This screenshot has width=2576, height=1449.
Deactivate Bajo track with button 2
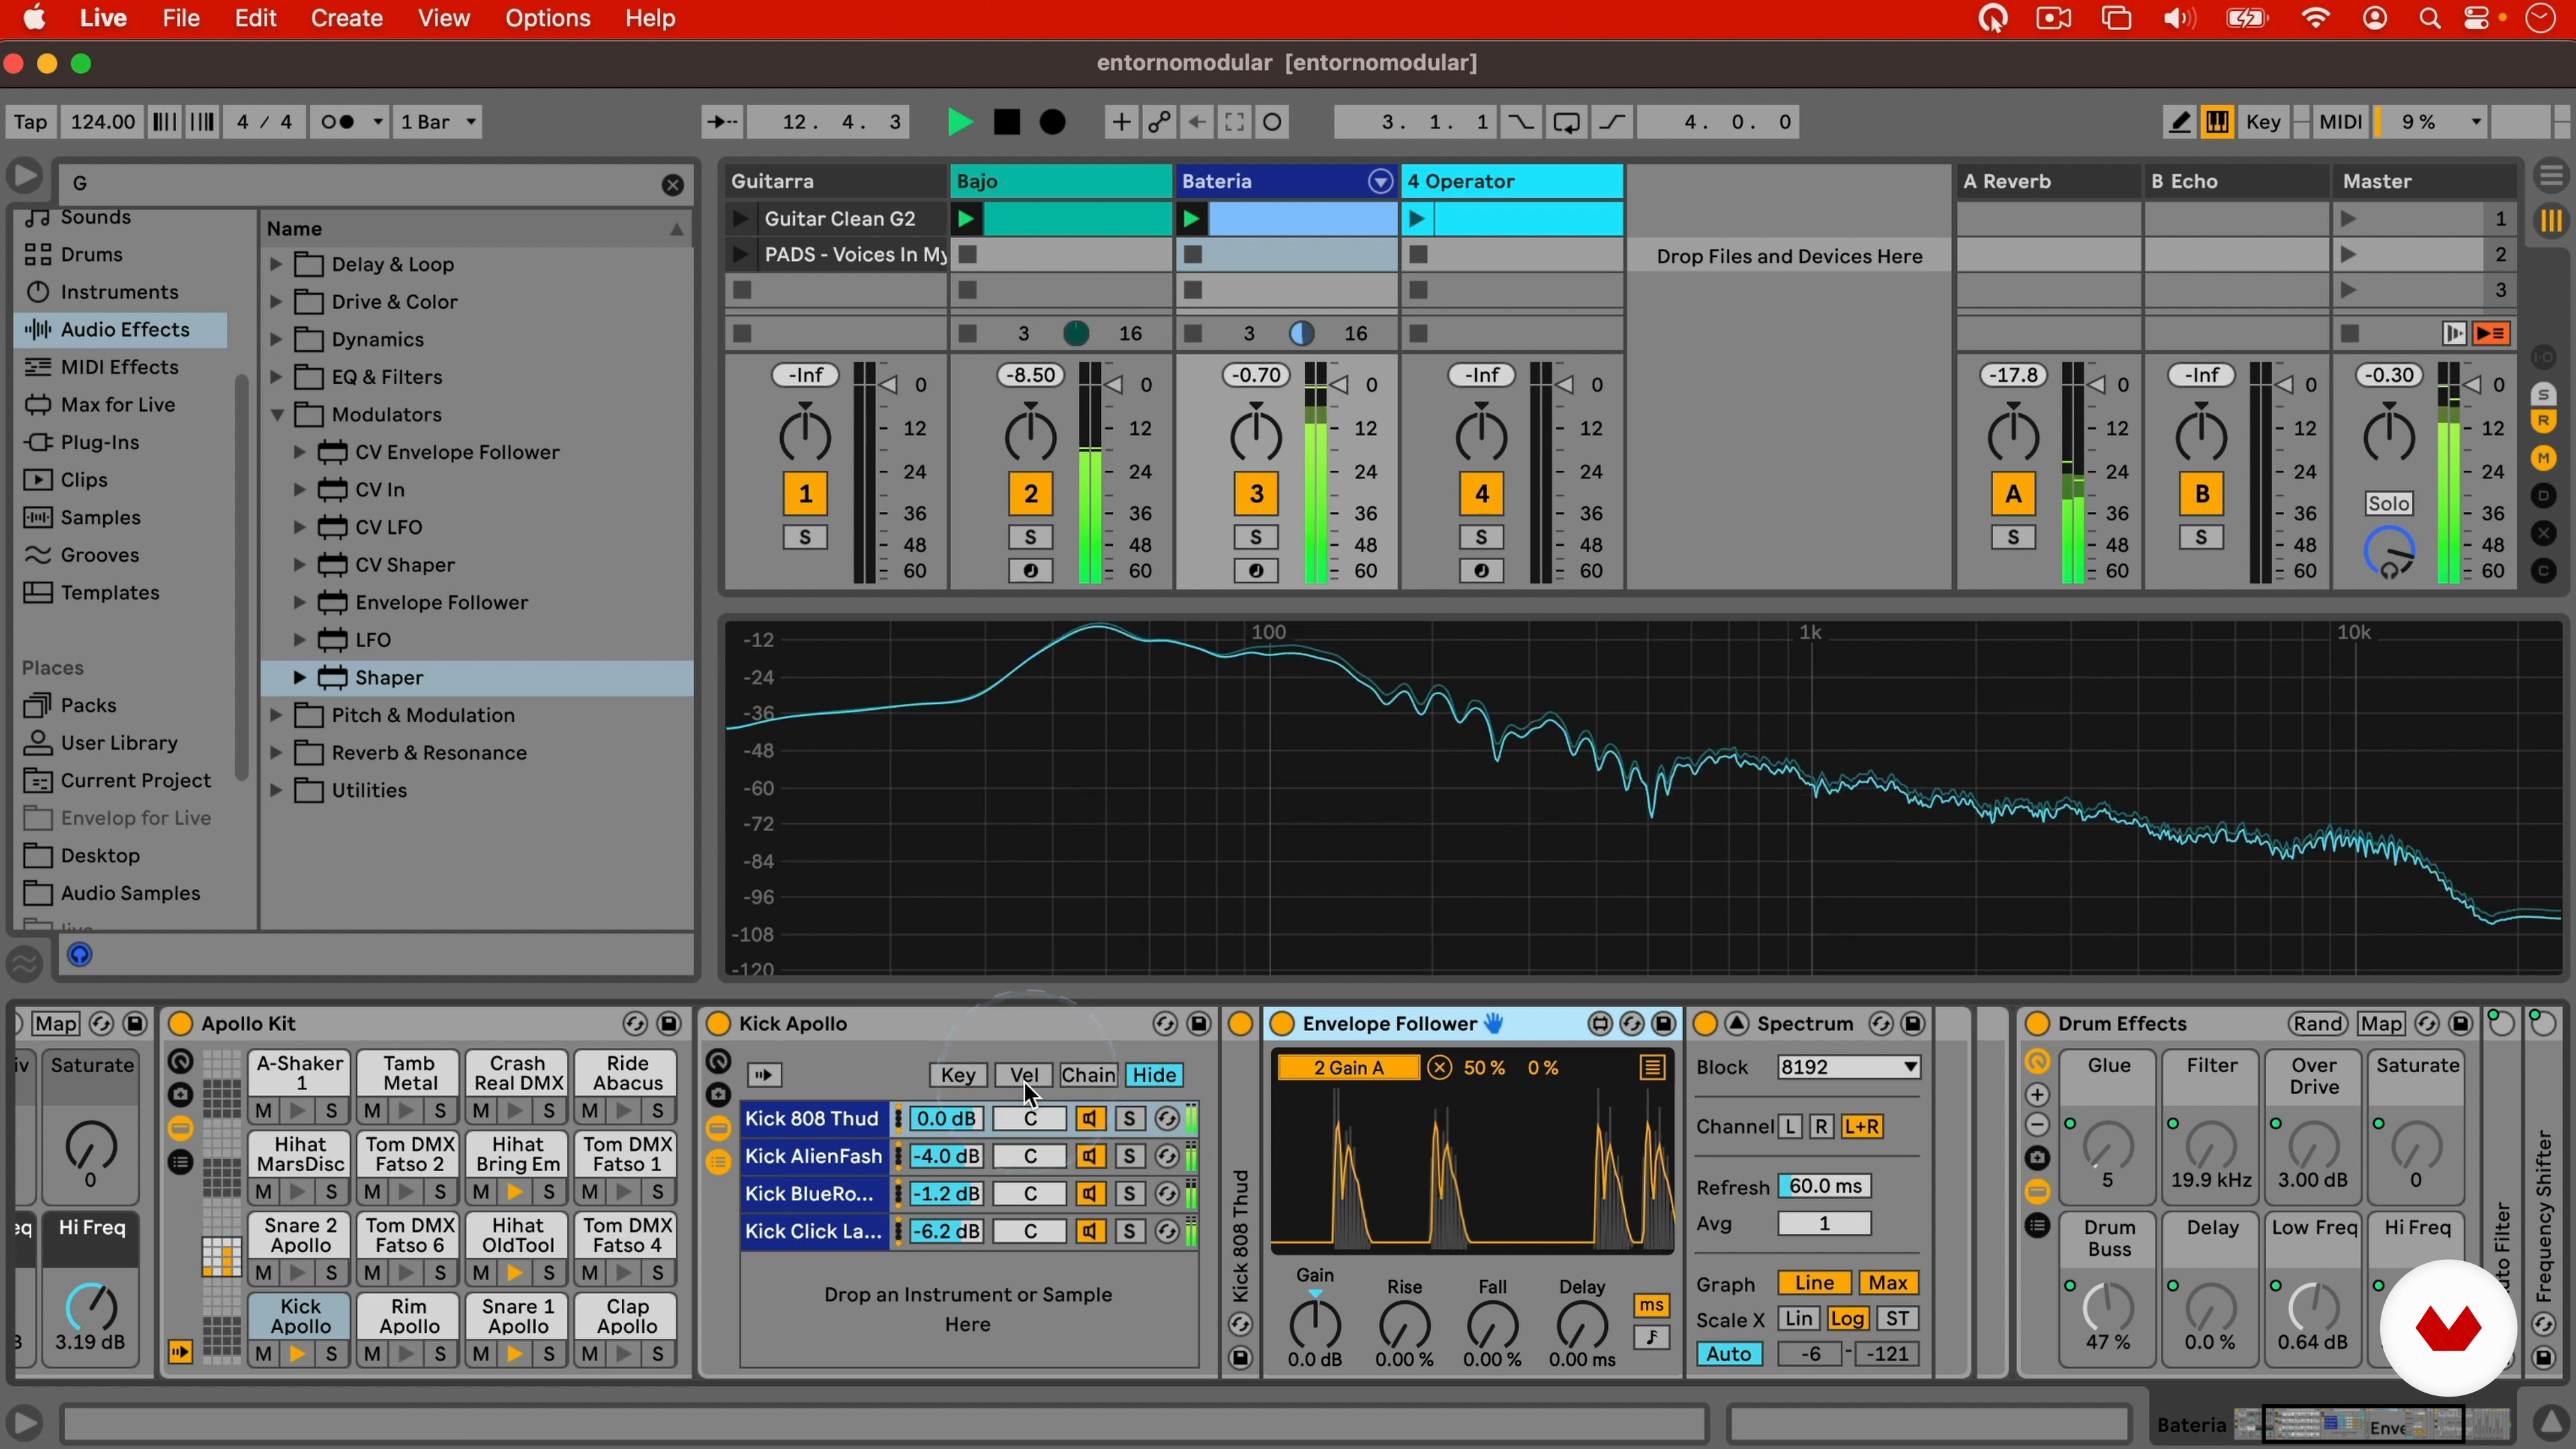click(x=1030, y=494)
